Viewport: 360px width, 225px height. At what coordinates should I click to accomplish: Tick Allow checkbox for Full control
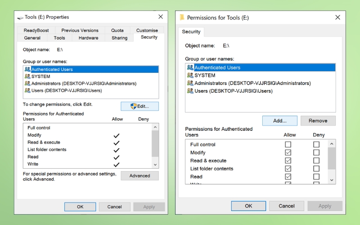pos(288,144)
